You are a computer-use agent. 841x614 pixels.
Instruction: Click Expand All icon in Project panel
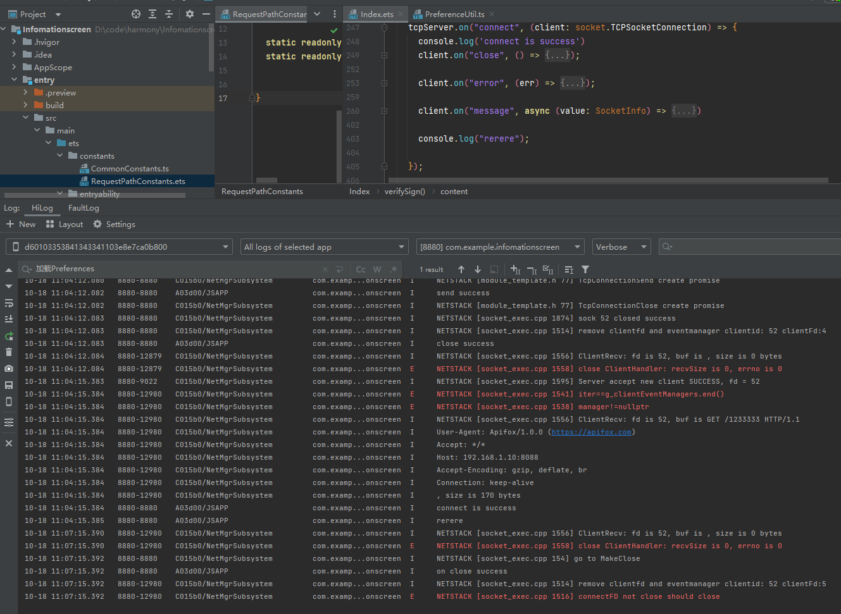point(153,14)
